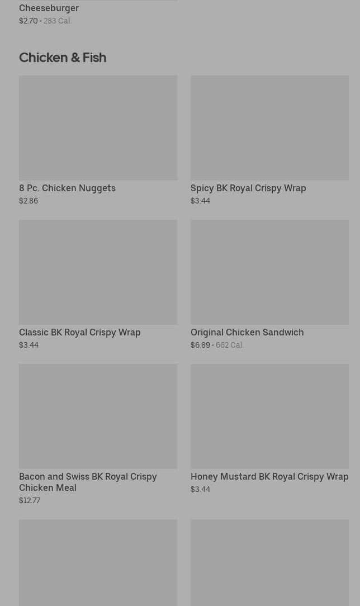360x606 pixels.
Task: Click the Chicken & Fish section heading
Action: pyautogui.click(x=63, y=58)
